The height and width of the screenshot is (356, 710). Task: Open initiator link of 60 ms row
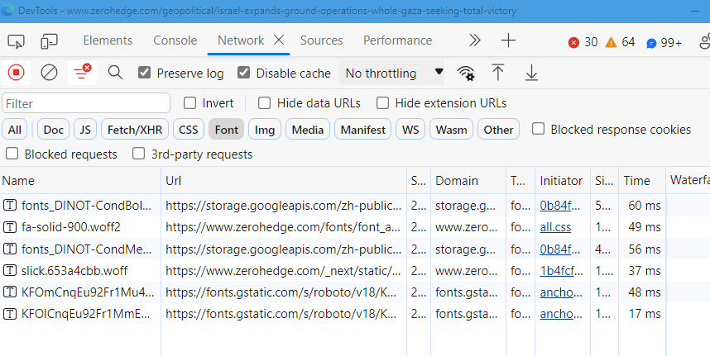coord(560,206)
